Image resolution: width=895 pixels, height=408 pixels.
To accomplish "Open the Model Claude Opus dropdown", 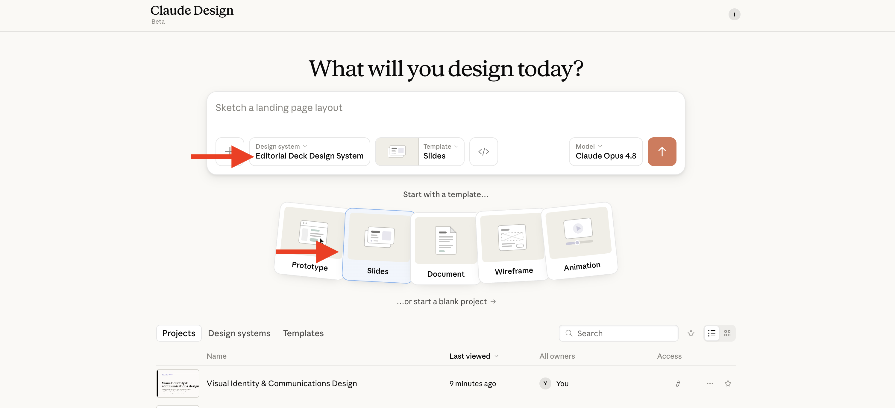I will pyautogui.click(x=605, y=151).
